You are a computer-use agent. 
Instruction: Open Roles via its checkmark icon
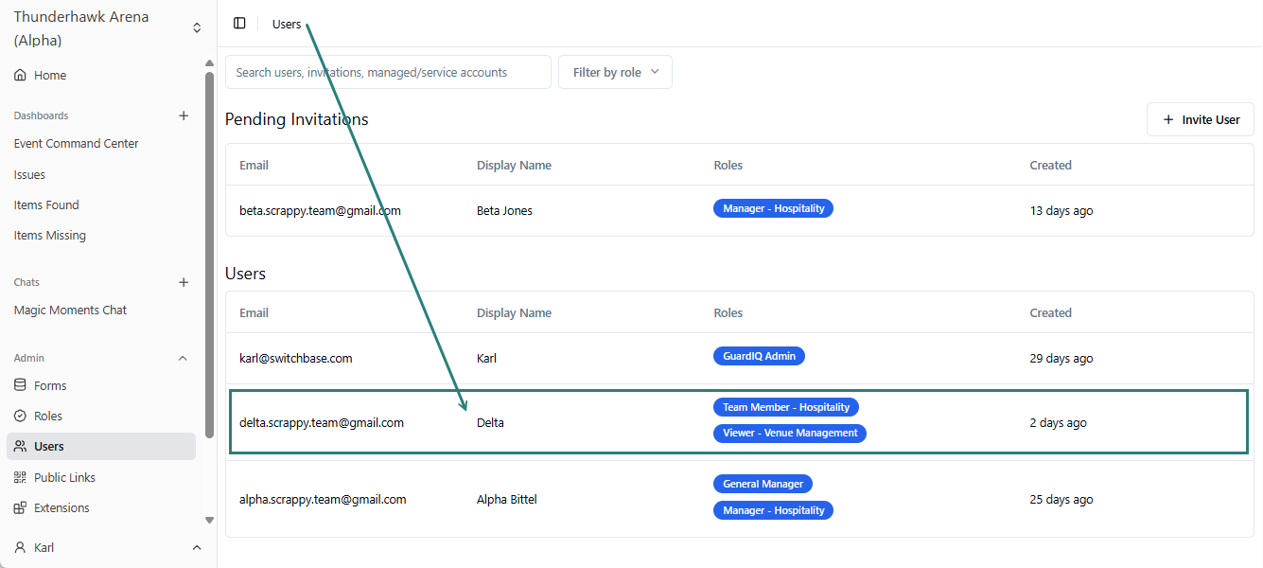(x=21, y=416)
